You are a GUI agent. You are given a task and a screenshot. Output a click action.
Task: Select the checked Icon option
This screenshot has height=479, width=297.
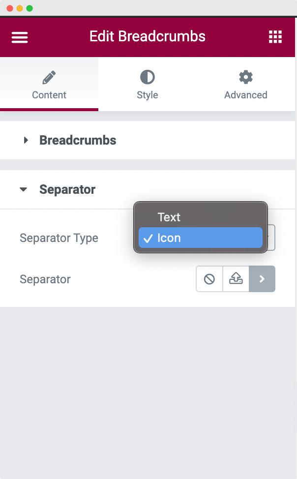click(x=169, y=238)
